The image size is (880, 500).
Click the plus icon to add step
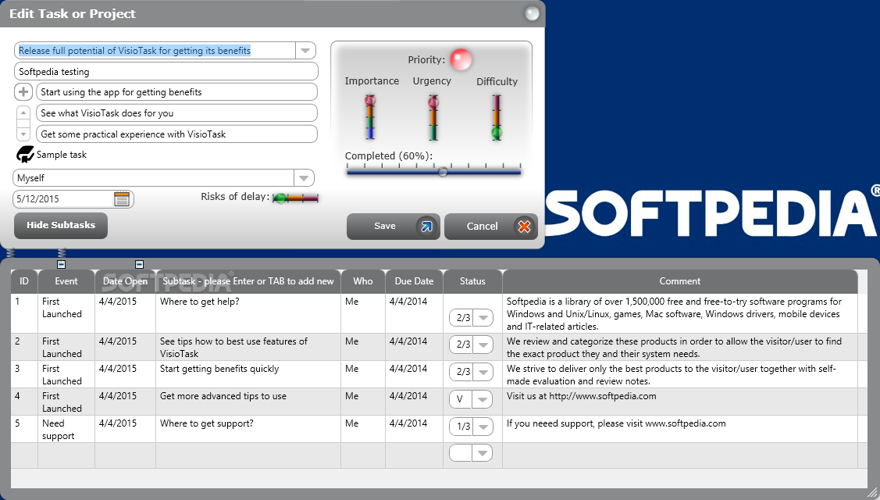pyautogui.click(x=23, y=91)
